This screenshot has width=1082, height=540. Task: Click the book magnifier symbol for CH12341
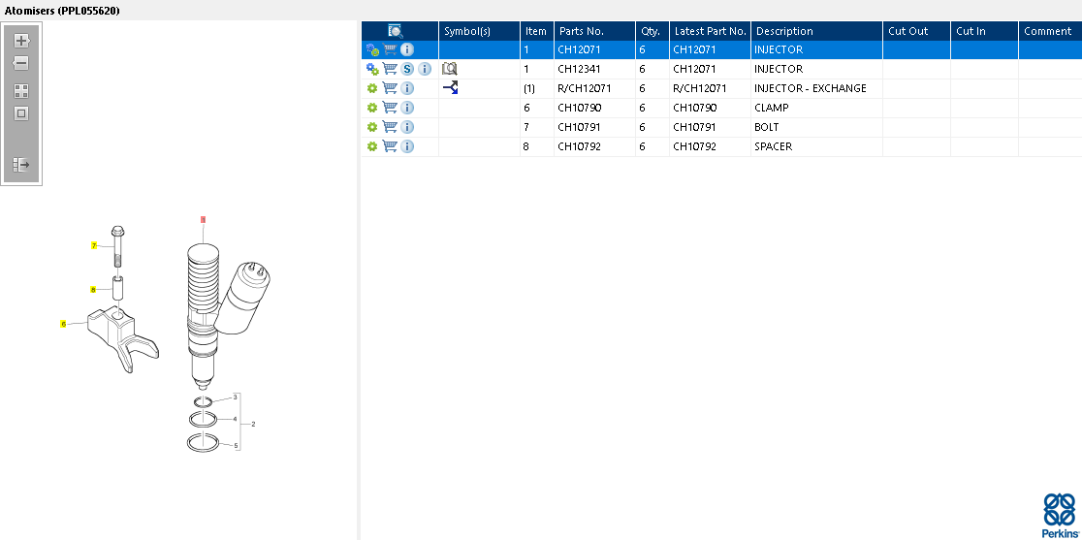[449, 69]
